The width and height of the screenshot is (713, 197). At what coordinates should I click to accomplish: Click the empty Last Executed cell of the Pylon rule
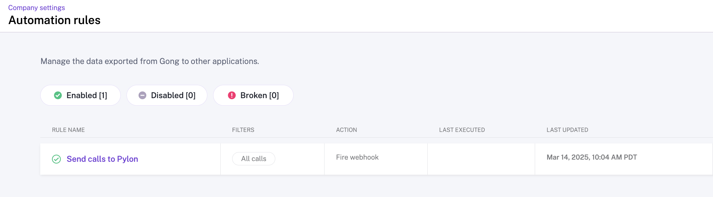click(481, 159)
